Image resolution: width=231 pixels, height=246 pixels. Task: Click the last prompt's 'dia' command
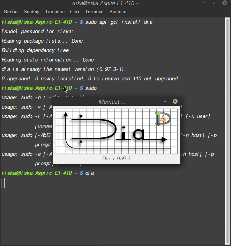89,173
